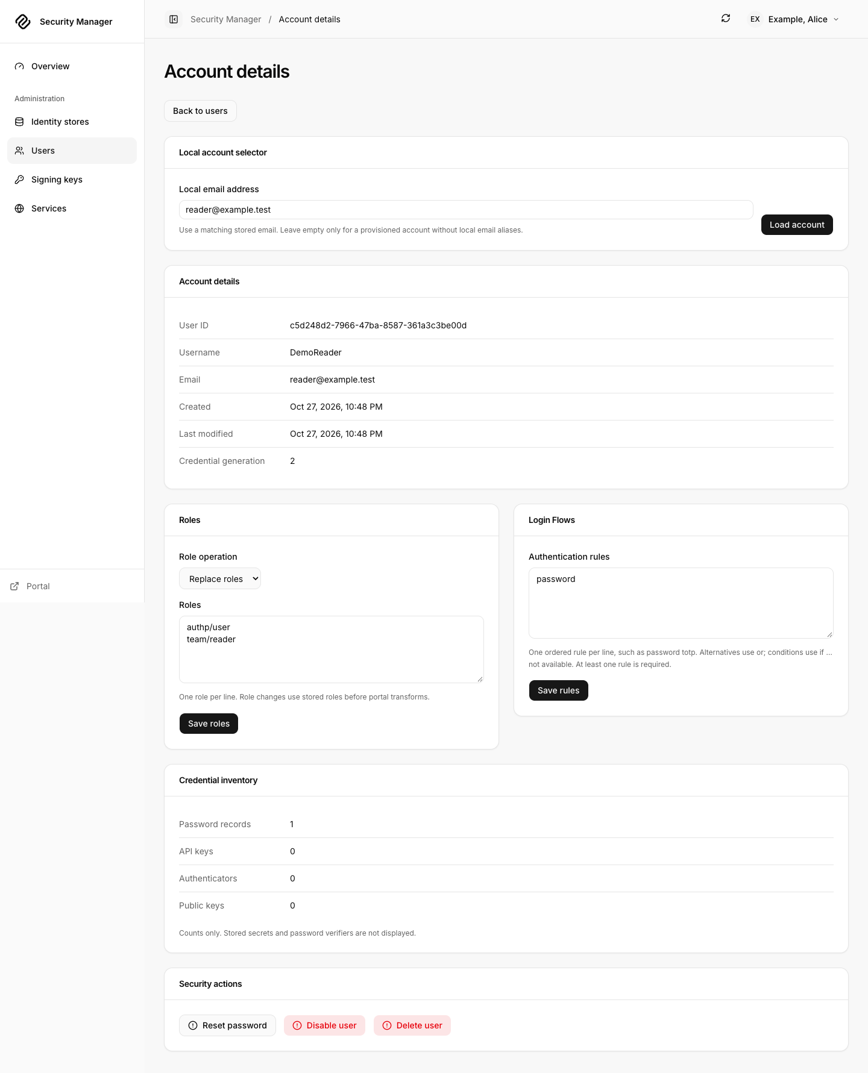Select Signing keys in the sidebar

(x=72, y=180)
